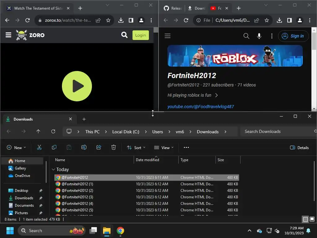
Task: Open See more three-dot menu in Explorer
Action: 186,147
